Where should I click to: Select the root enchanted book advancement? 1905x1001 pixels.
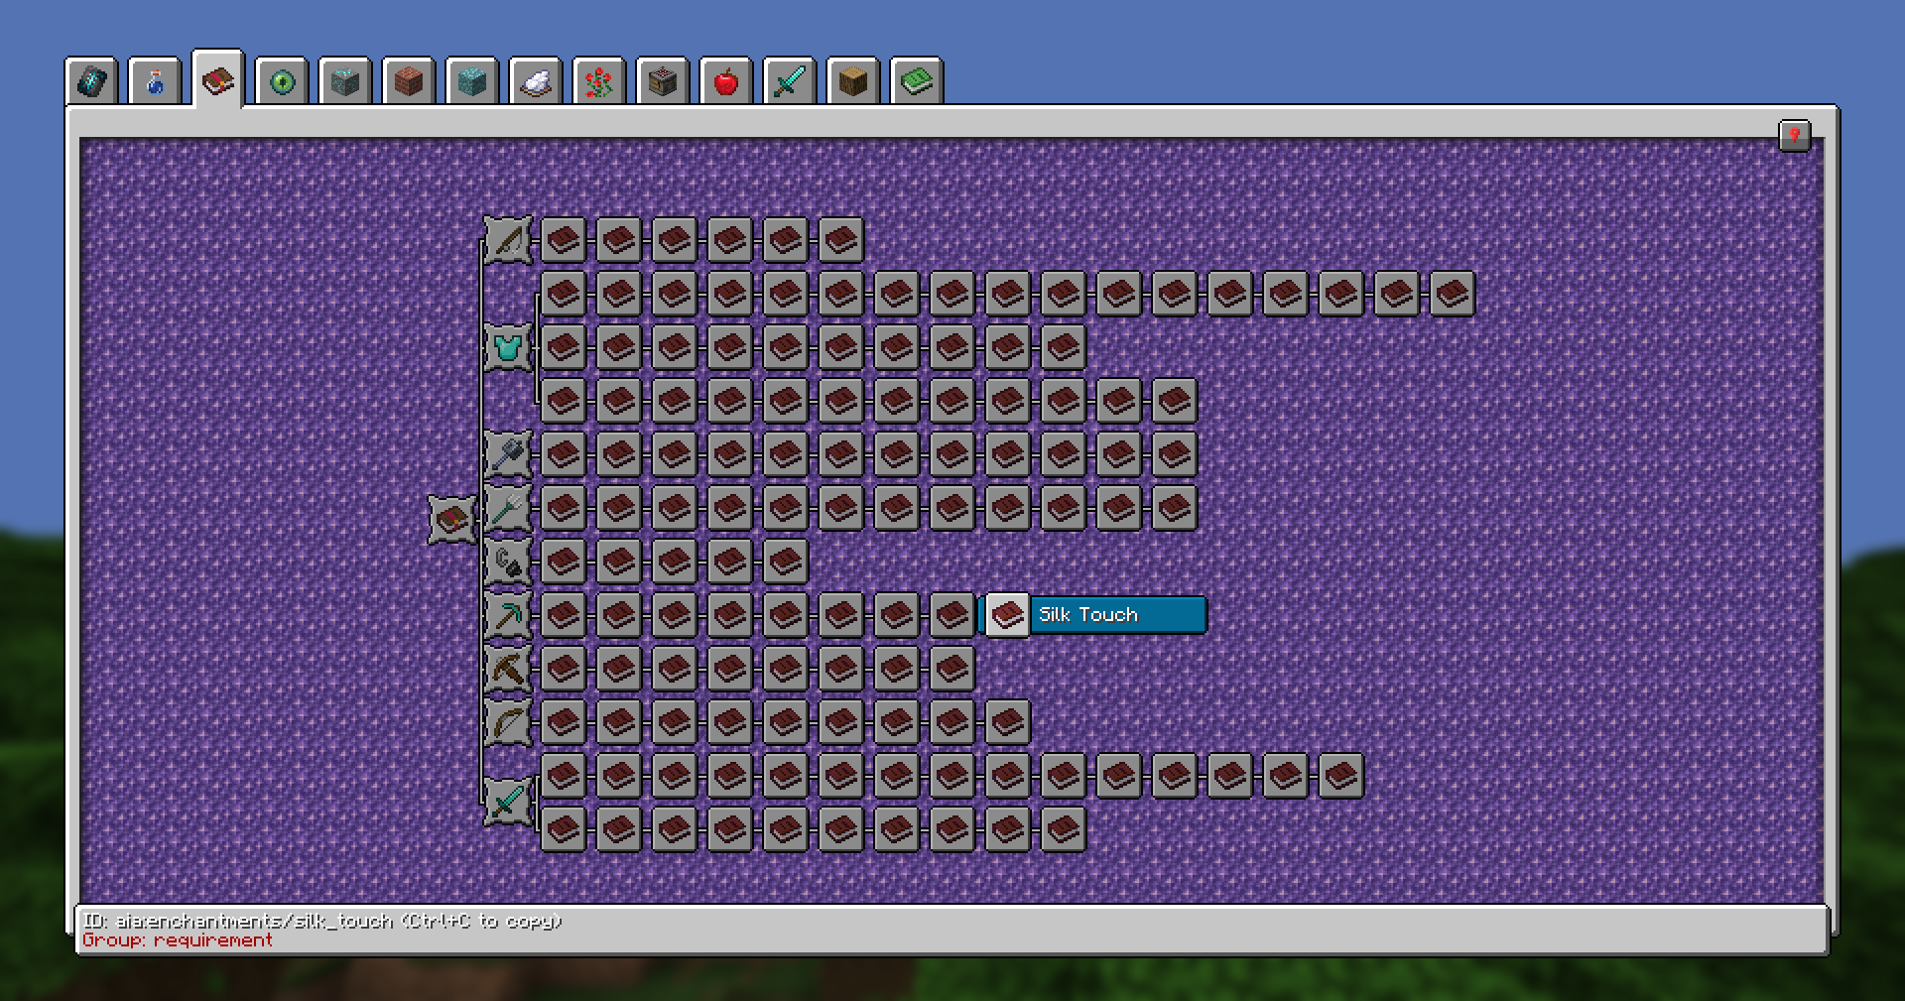pyautogui.click(x=452, y=520)
